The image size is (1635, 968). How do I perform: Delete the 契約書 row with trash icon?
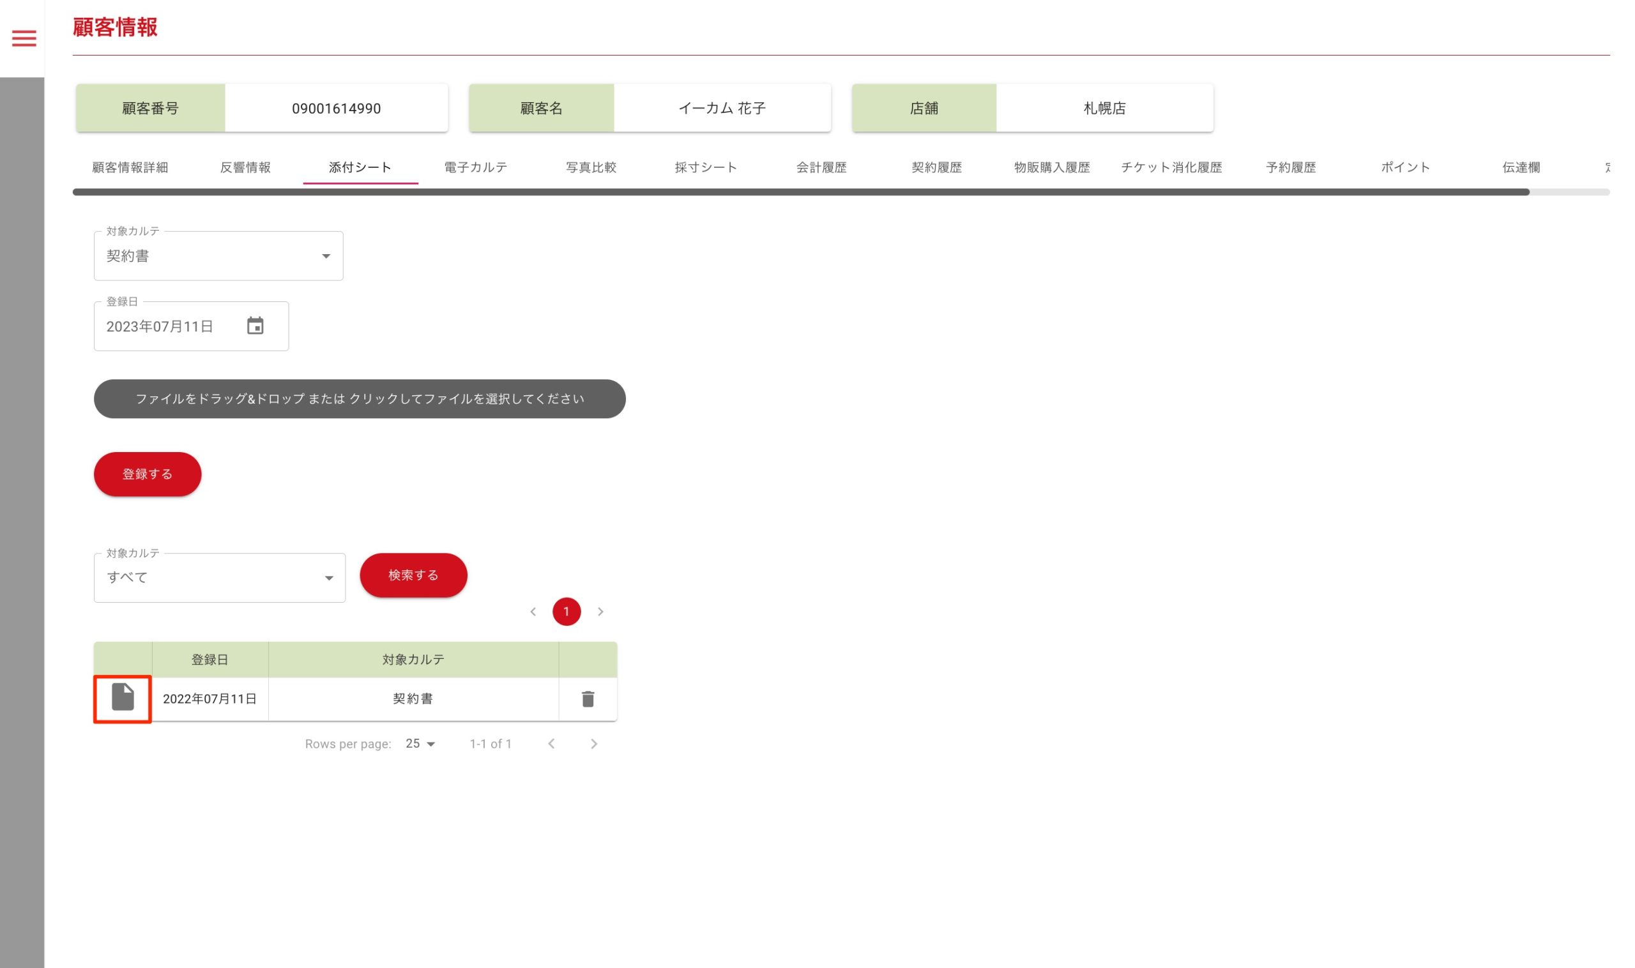tap(587, 699)
